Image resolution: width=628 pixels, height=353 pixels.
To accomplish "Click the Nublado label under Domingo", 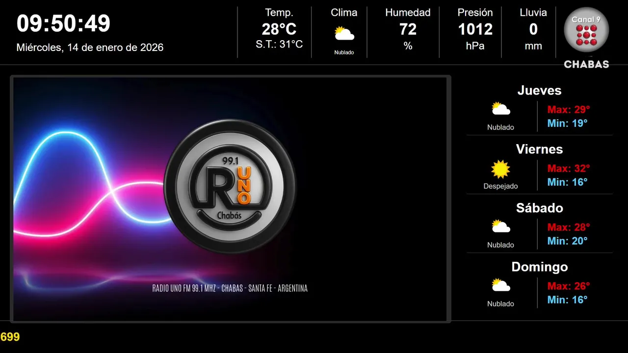I will coord(500,303).
